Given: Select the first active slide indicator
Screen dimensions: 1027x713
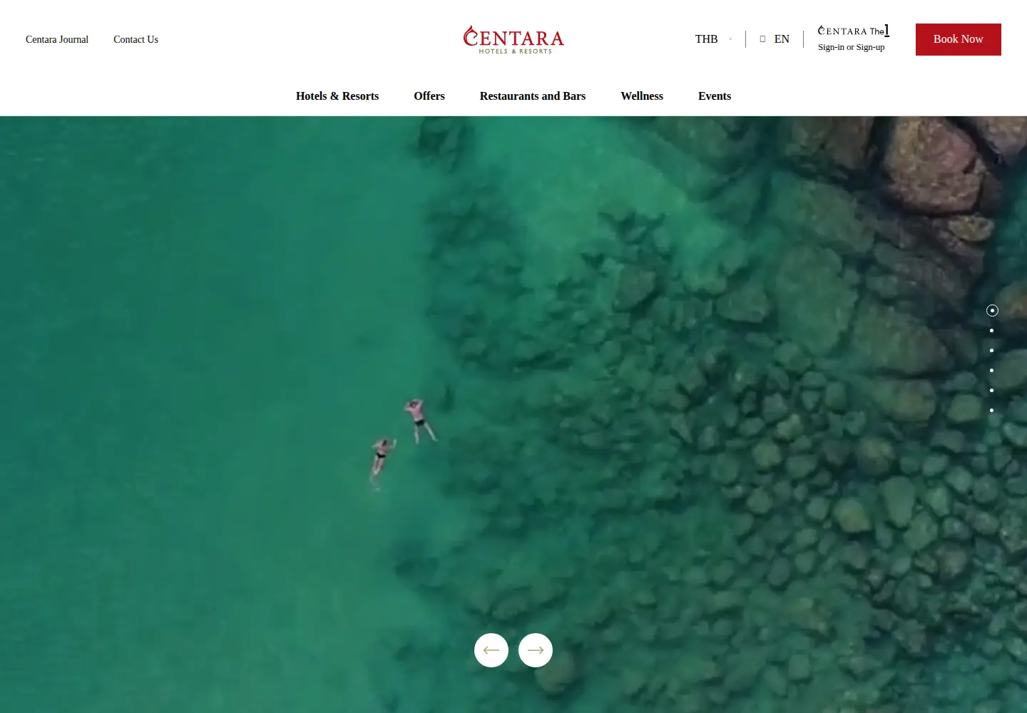Looking at the screenshot, I should click(992, 310).
